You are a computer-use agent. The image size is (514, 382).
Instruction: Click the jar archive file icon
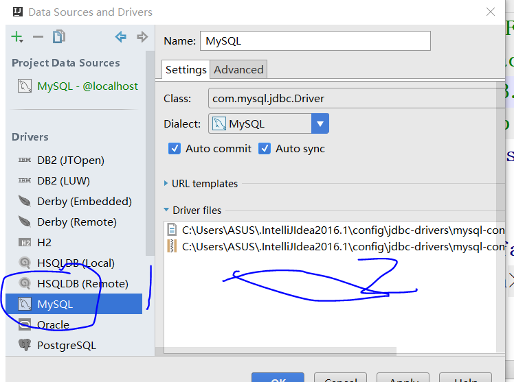172,246
